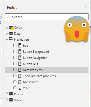The image size is (91, 107).
Task: Open more options for Product
Action: click(x=86, y=94)
